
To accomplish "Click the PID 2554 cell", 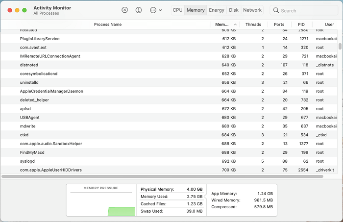I will pos(303,170).
